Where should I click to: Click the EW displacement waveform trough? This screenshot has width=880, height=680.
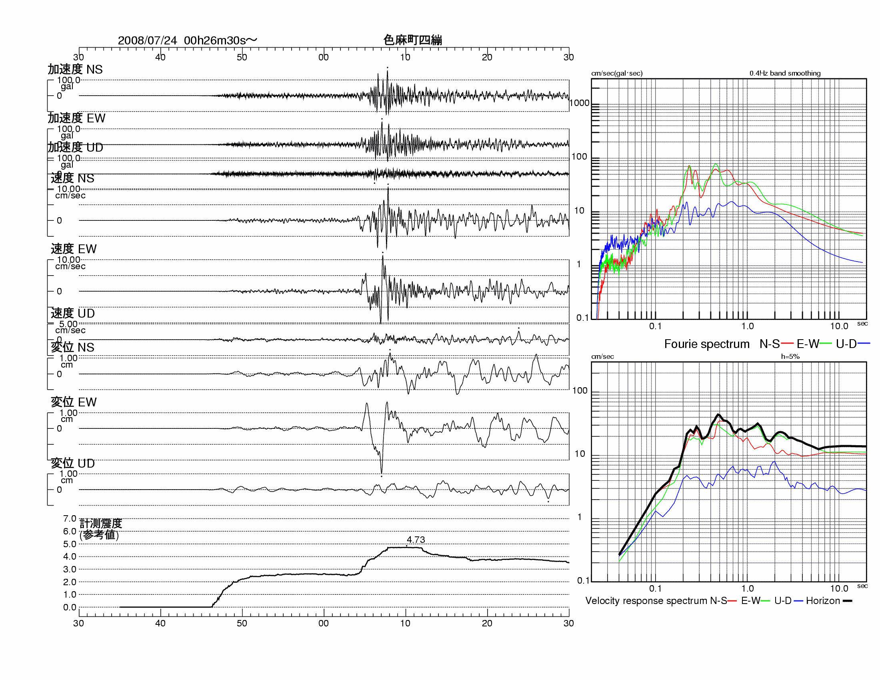(382, 471)
